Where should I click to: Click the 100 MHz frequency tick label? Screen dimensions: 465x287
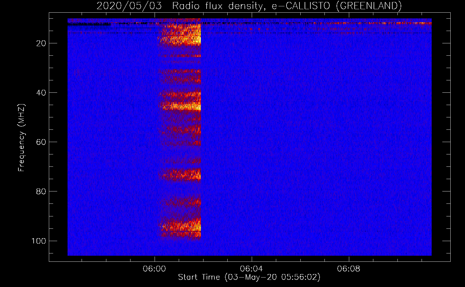(x=39, y=241)
